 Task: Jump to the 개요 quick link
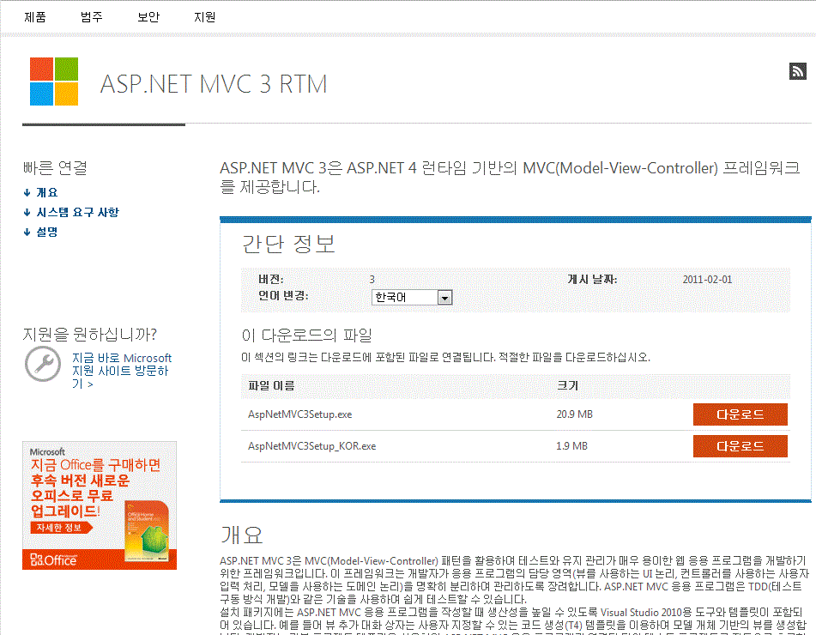point(47,192)
